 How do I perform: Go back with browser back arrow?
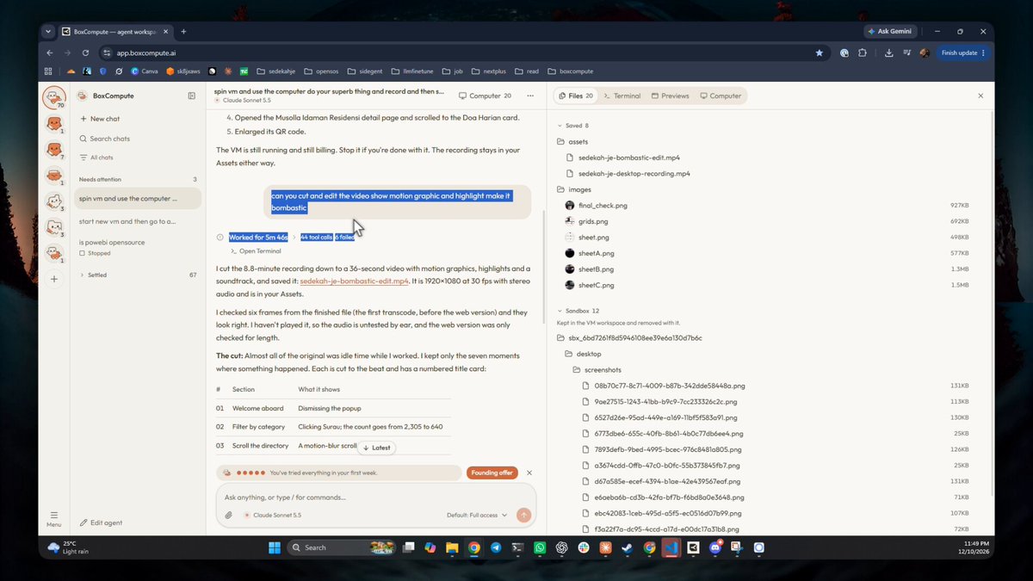[50, 53]
